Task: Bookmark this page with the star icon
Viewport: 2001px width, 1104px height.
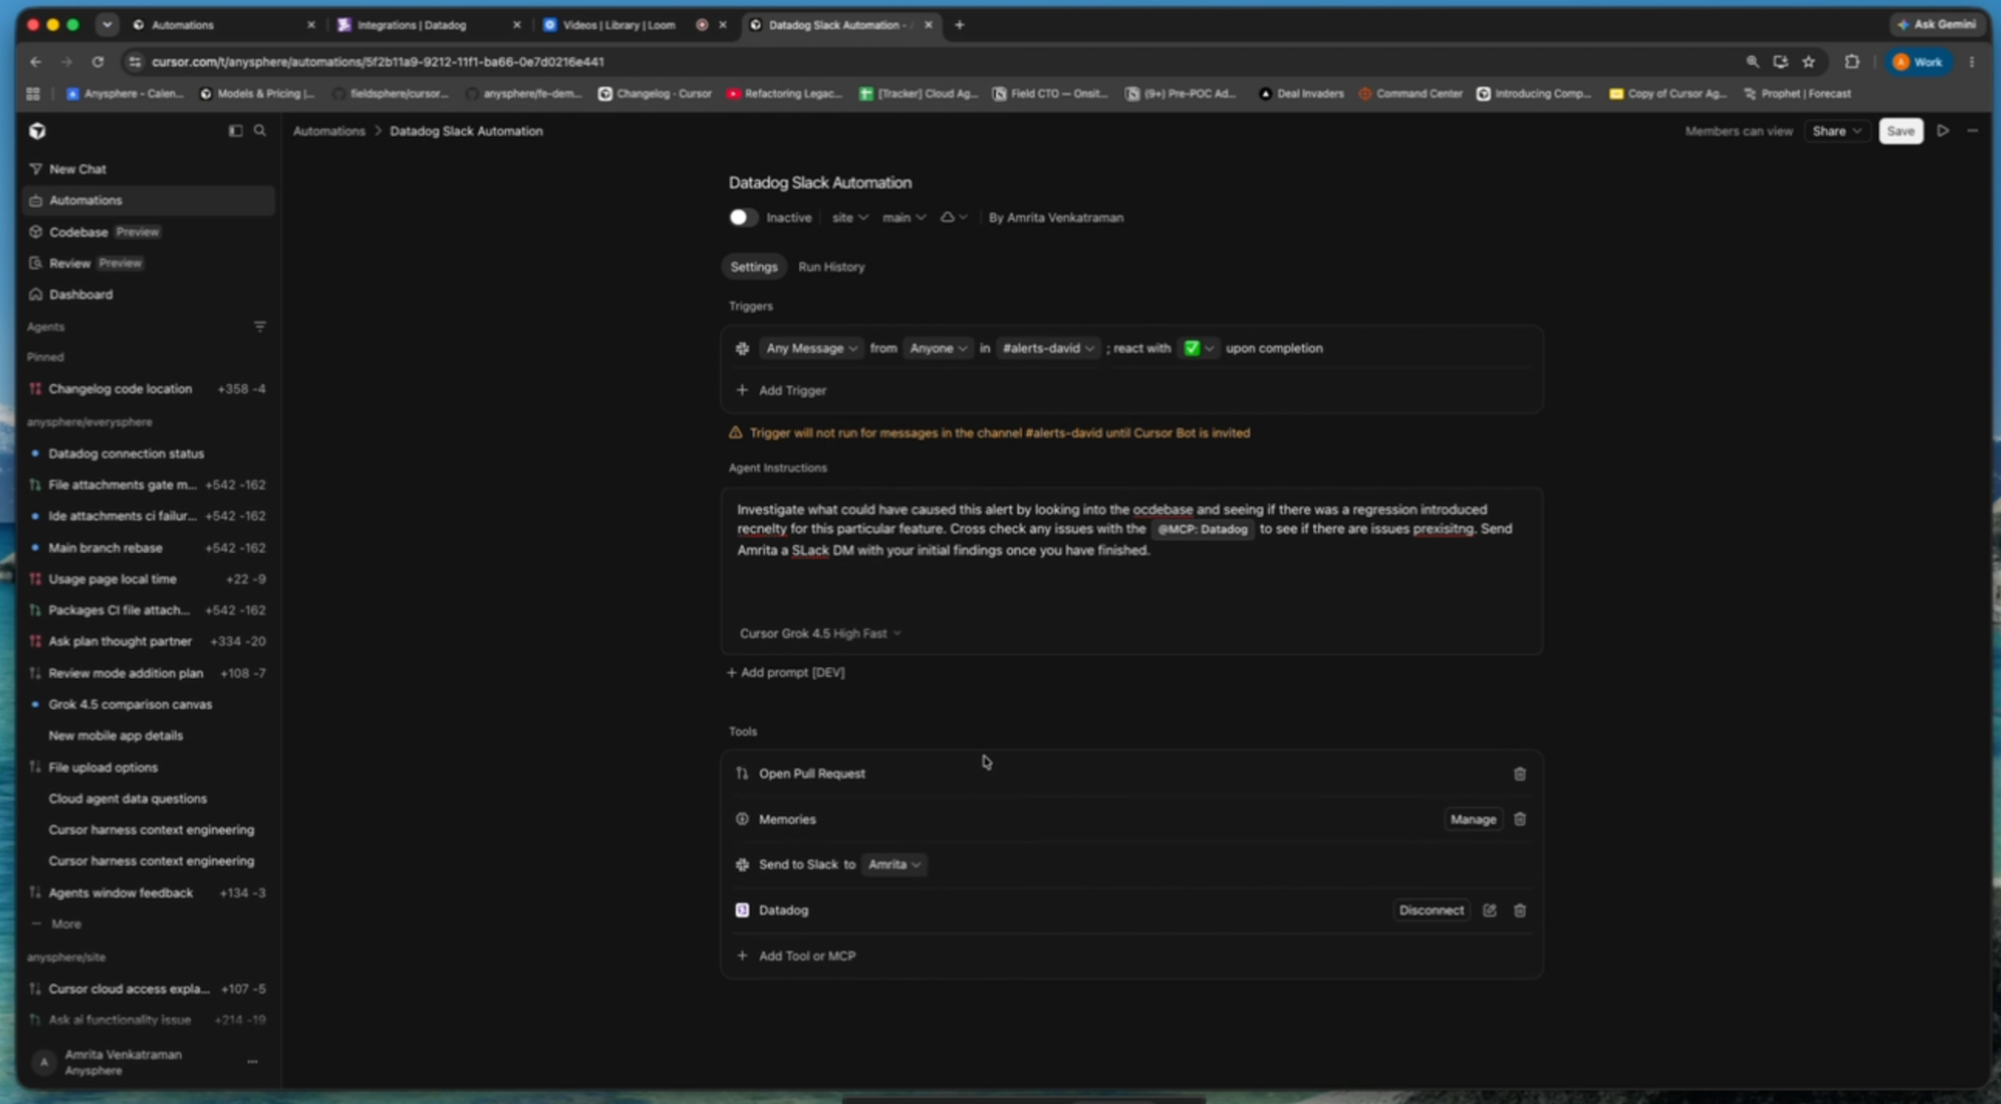Action: [x=1809, y=62]
